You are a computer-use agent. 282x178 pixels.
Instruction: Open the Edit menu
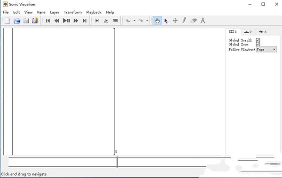pos(16,12)
